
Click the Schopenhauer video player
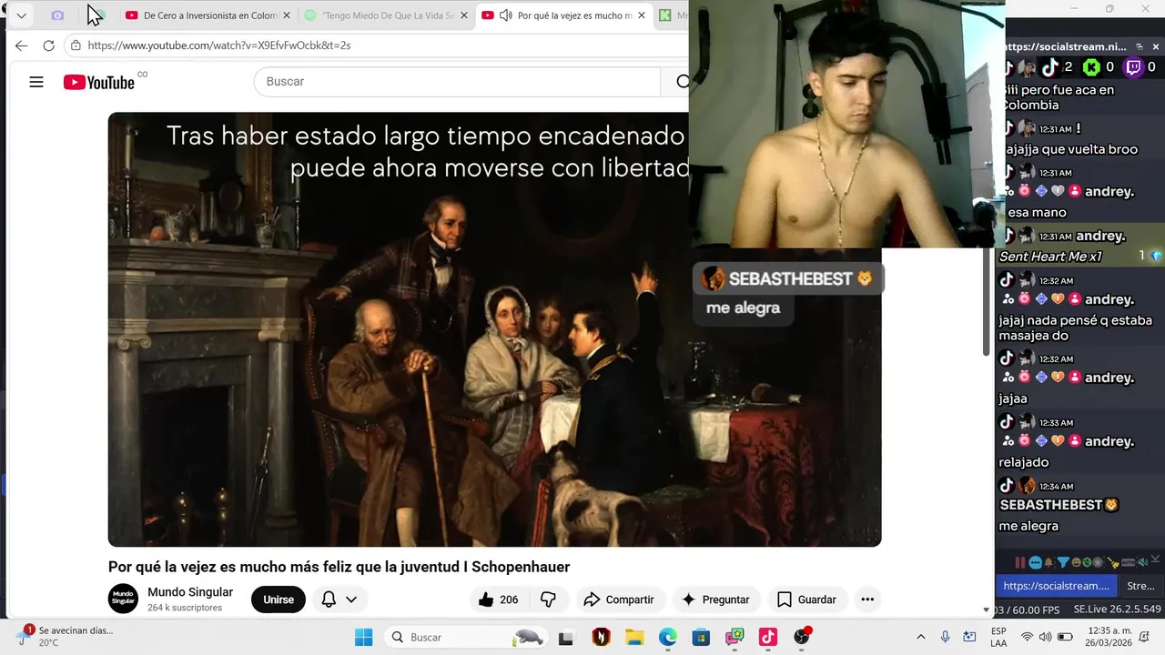494,329
